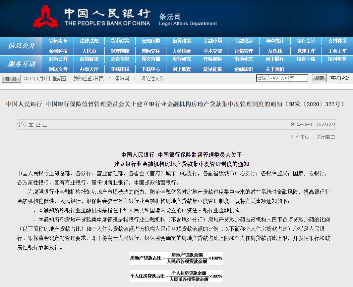Click 关闭窗口 to close the window

click(x=325, y=137)
